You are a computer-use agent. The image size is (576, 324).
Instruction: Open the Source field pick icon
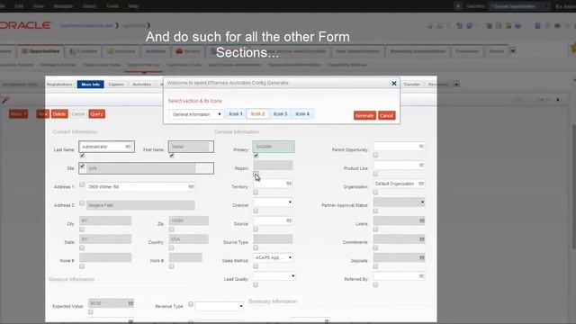[x=289, y=220]
